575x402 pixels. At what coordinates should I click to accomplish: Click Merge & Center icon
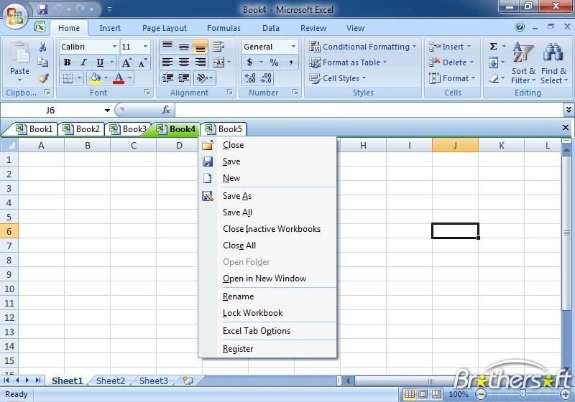click(218, 62)
